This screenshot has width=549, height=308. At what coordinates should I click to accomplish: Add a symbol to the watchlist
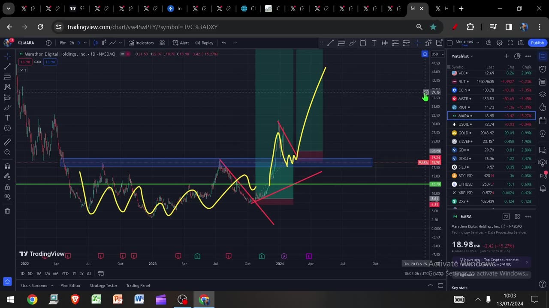click(506, 56)
